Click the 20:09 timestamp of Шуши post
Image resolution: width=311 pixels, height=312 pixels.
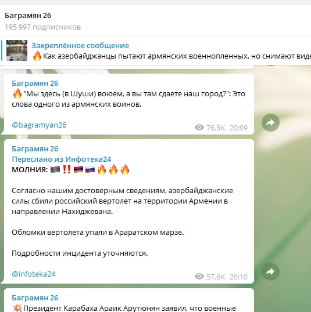click(x=238, y=128)
